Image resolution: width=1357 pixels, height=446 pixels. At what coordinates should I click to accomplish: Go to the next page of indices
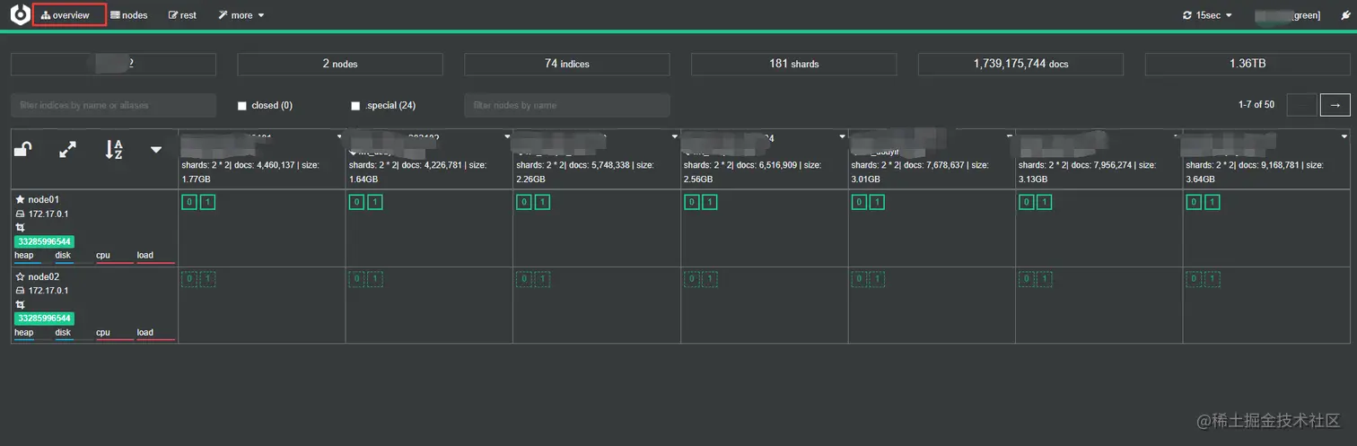1335,105
